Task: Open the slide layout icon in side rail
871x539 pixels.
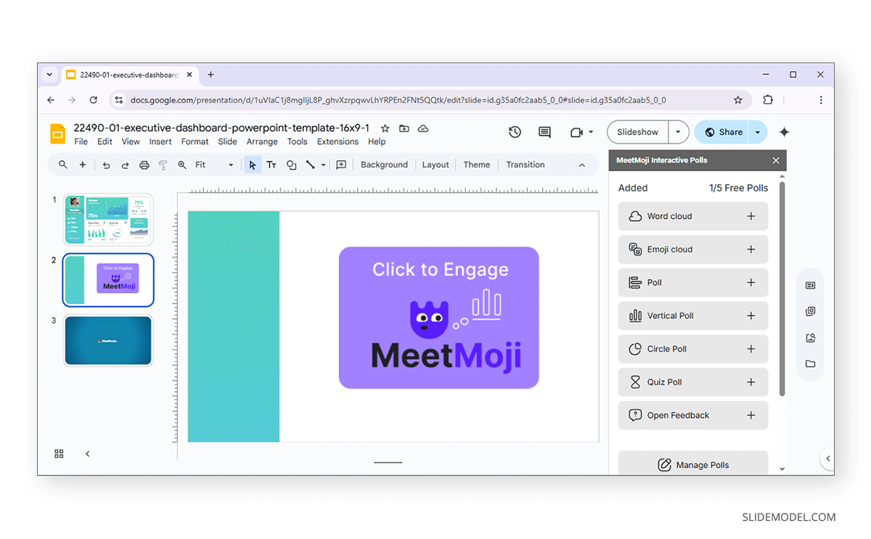Action: pyautogui.click(x=811, y=285)
